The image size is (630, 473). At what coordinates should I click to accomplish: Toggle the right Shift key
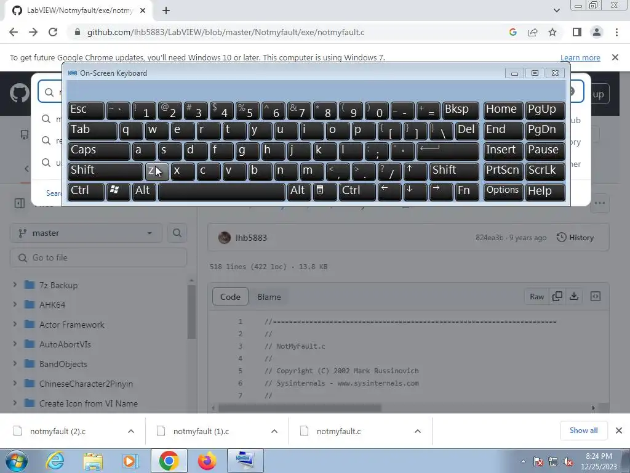click(454, 171)
